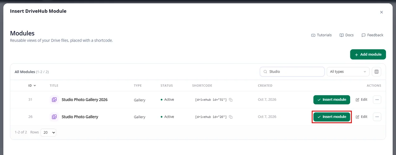Click the magnifier icon in the search box
Image resolution: width=396 pixels, height=155 pixels.
pos(265,71)
